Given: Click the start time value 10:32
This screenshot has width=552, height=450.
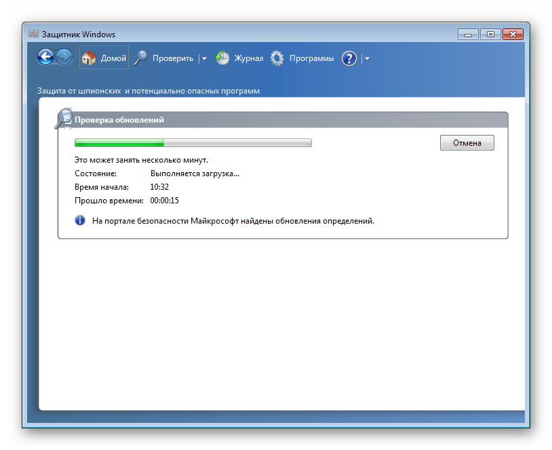Looking at the screenshot, I should coord(159,187).
